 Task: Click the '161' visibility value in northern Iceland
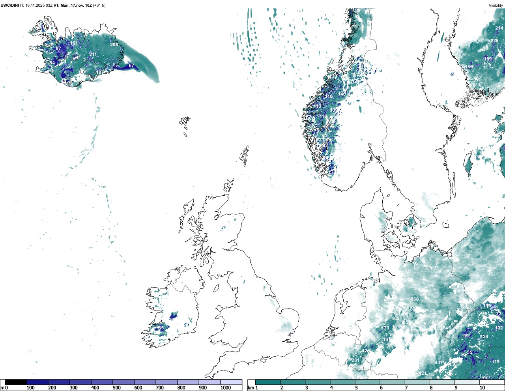74,43
